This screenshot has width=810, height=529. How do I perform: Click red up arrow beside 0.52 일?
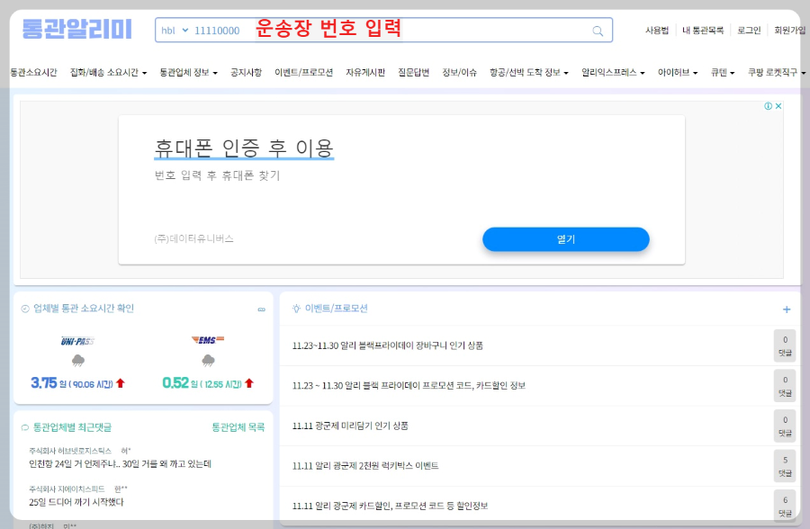coord(249,382)
